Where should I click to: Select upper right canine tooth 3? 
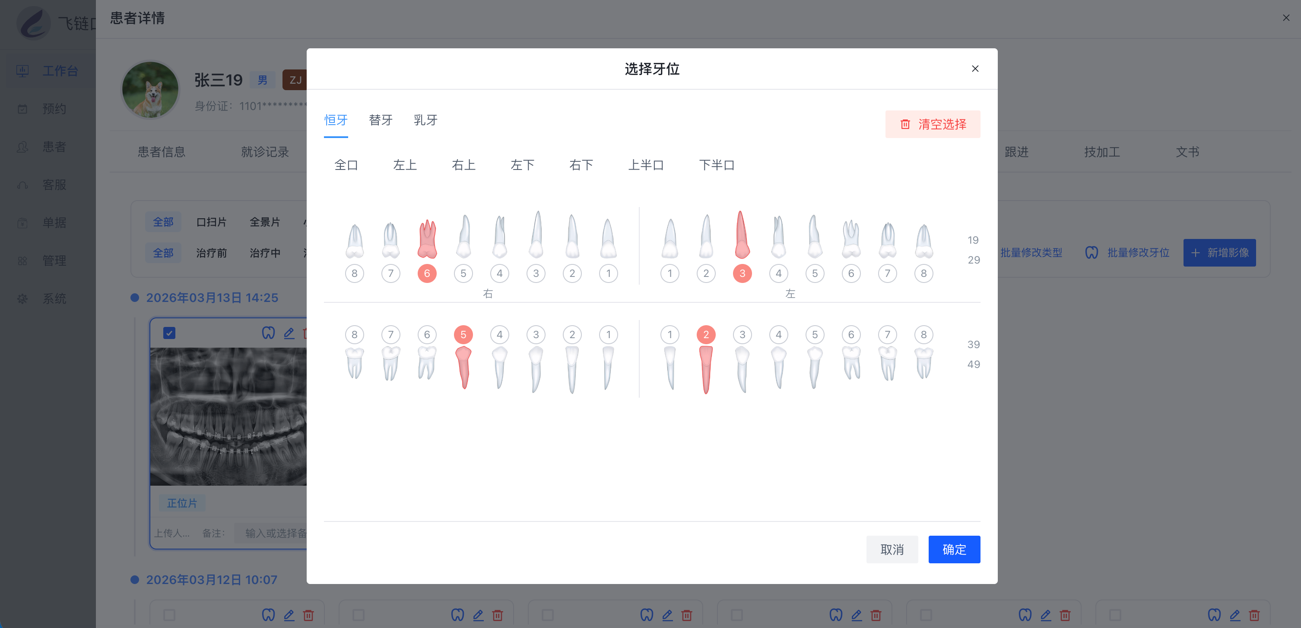point(536,234)
